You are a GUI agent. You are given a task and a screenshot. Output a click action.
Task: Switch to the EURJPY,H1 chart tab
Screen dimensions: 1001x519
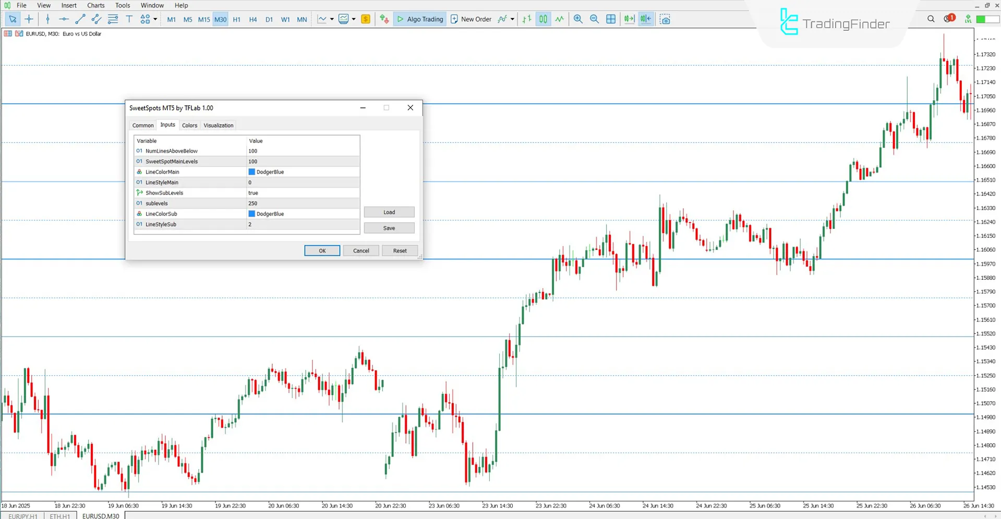(22, 516)
